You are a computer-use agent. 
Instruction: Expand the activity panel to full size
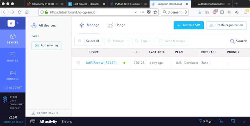(233, 121)
